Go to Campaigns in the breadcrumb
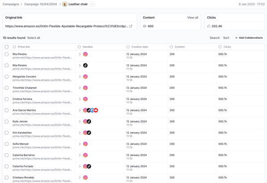Screen dimensions: 267x183 11,4
